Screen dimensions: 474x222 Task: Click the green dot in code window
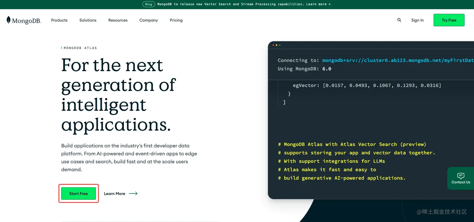(x=280, y=45)
